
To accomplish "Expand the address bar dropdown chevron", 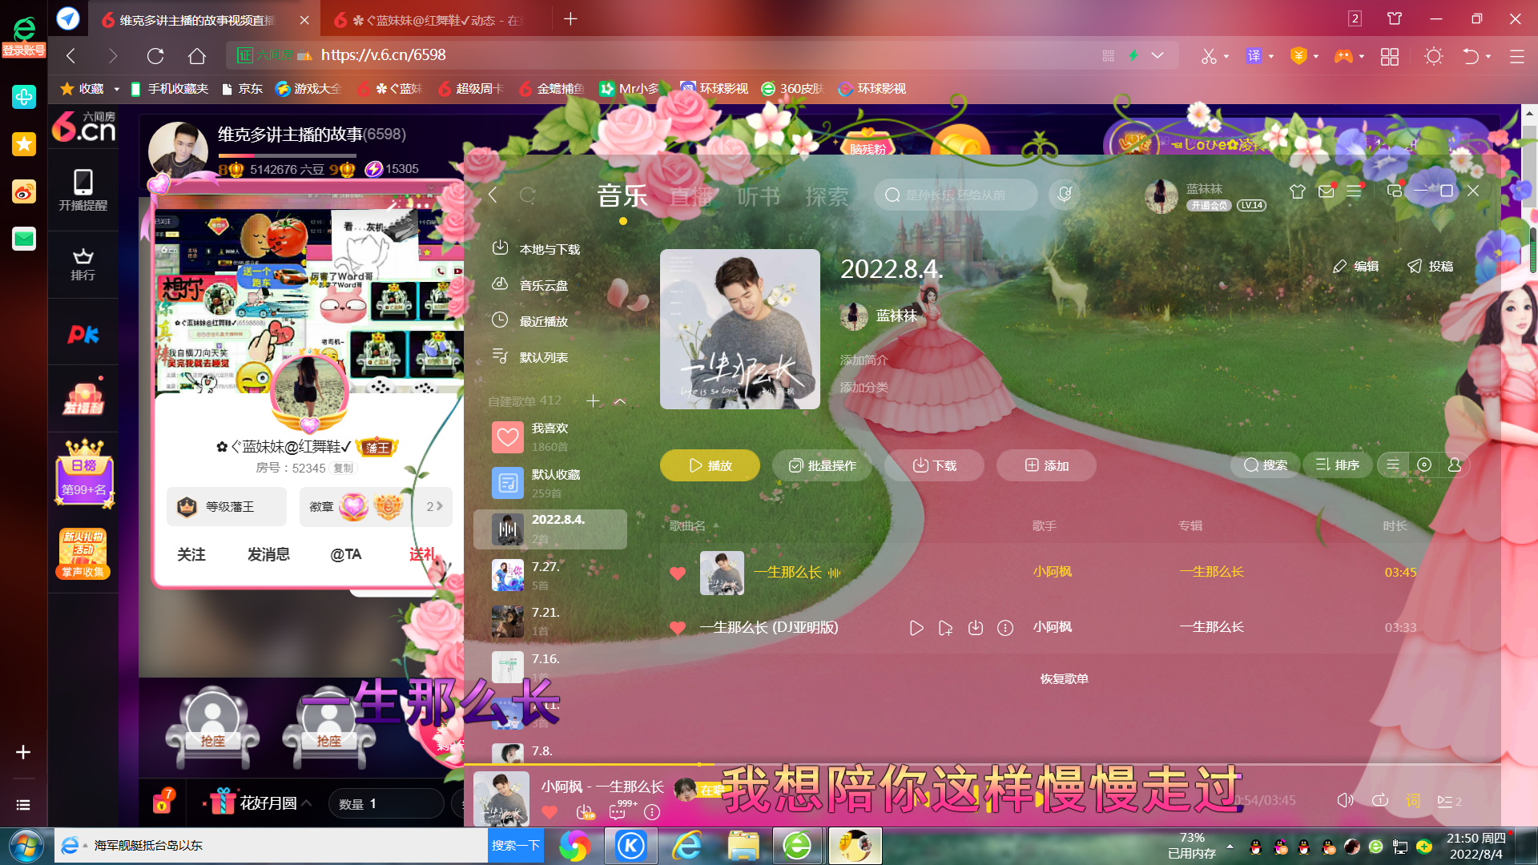I will [x=1158, y=55].
